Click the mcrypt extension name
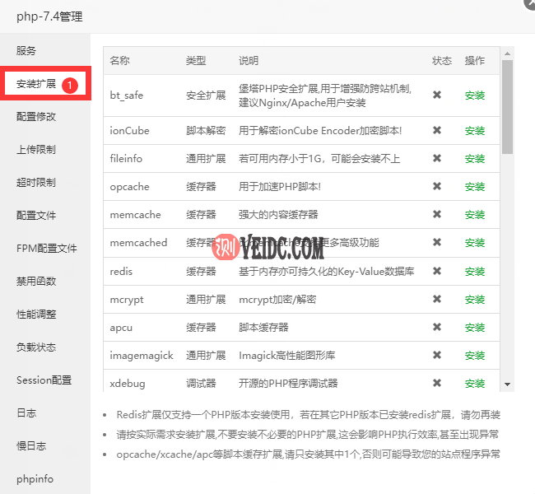The height and width of the screenshot is (494, 535). click(127, 300)
